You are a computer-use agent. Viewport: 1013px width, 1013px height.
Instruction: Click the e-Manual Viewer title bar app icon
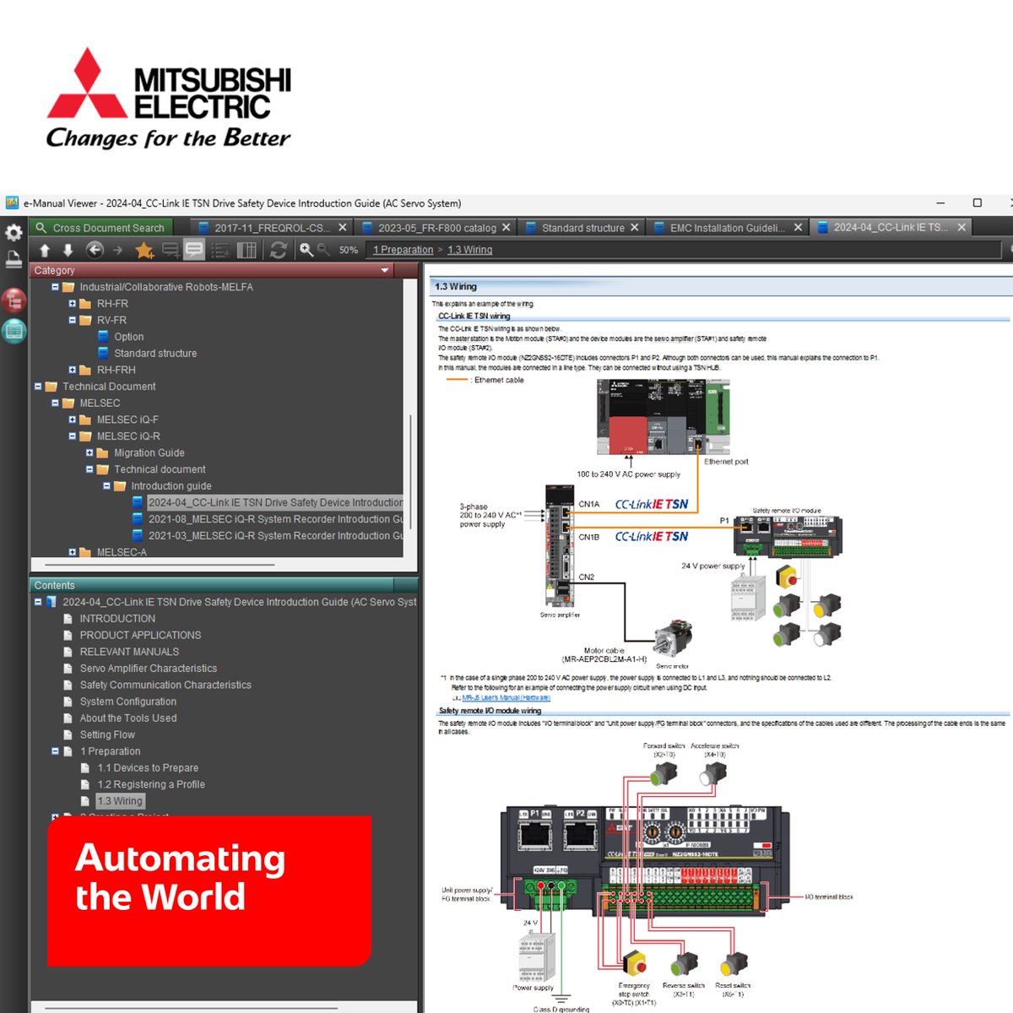(x=12, y=203)
